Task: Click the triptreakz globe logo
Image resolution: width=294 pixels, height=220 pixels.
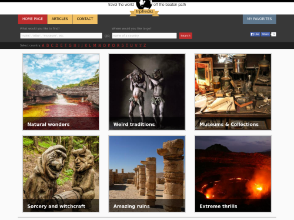Action: coord(144,8)
